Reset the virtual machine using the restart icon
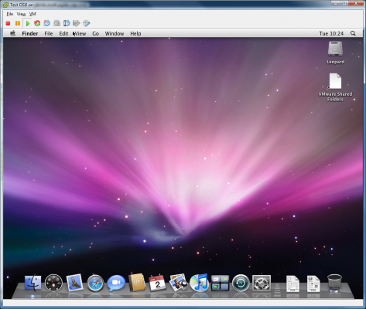The image size is (366, 309). click(37, 23)
